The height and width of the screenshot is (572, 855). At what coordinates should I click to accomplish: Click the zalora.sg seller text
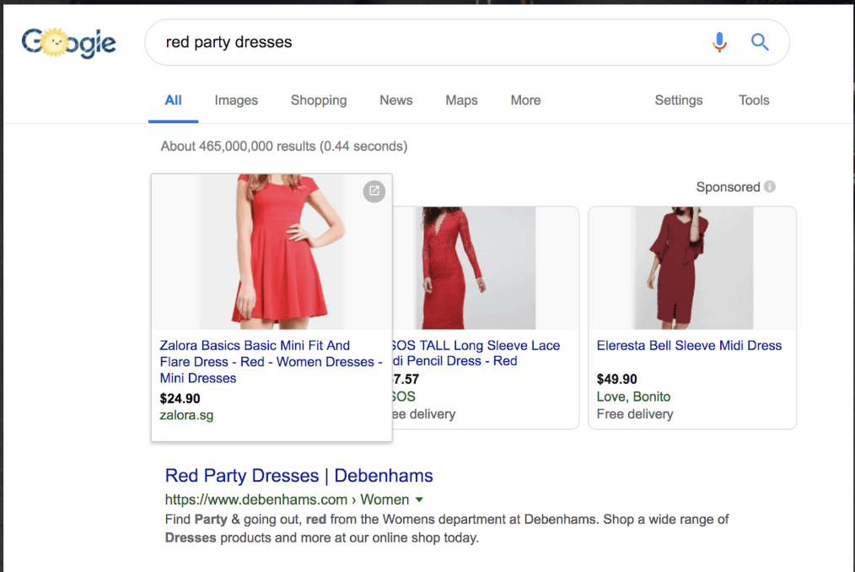coord(186,415)
